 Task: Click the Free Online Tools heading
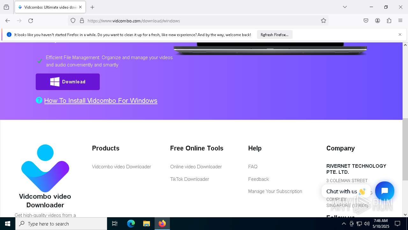pyautogui.click(x=197, y=148)
